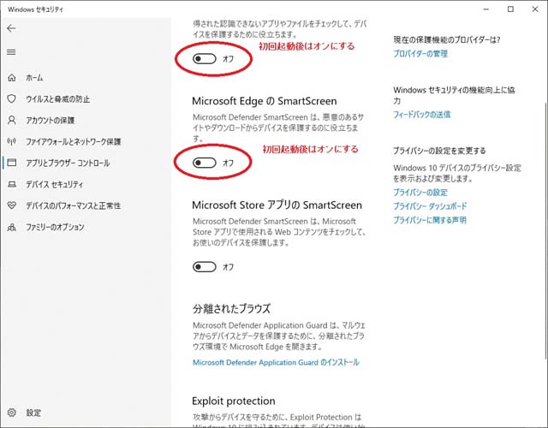Click the app and browser control window icon
The height and width of the screenshot is (428, 548).
click(11, 163)
